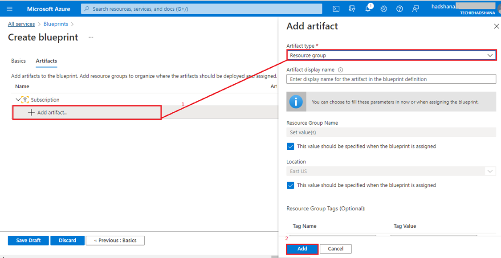Collapse the Subscription tree node
Viewport: 501px width, 258px height.
[x=18, y=100]
